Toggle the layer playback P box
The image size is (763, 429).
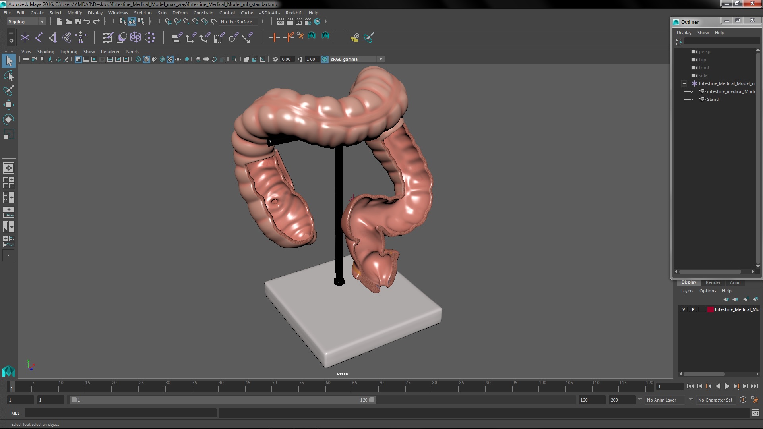(693, 309)
